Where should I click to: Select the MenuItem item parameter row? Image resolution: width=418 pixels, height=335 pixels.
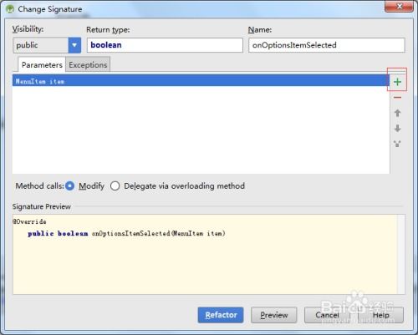pos(201,81)
